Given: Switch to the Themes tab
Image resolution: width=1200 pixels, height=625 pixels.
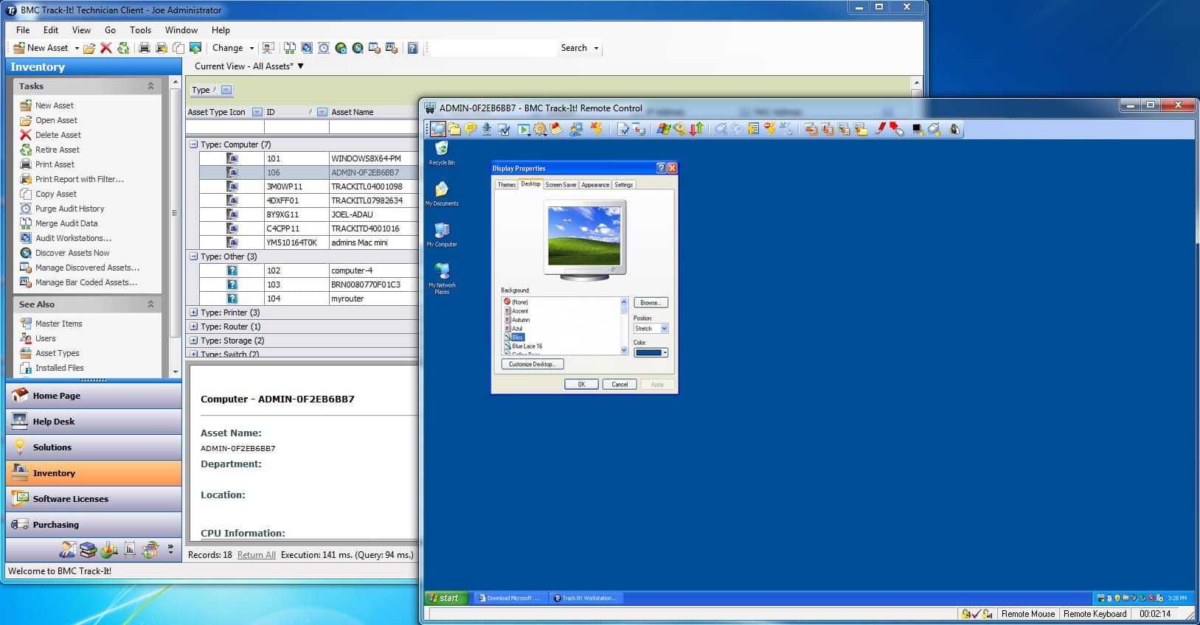Looking at the screenshot, I should 507,185.
